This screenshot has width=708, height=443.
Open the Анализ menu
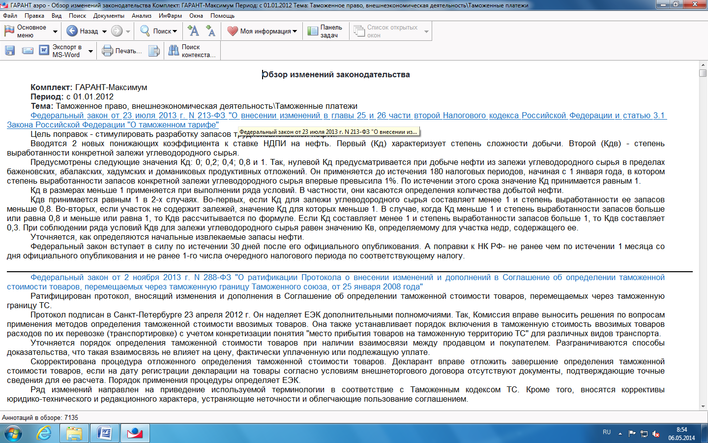click(x=141, y=16)
